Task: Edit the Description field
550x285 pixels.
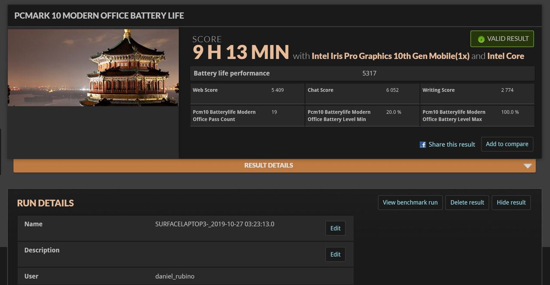Action: [x=335, y=255]
